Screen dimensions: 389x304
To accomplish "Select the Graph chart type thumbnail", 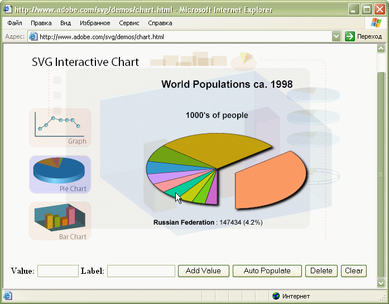I will pos(60,127).
